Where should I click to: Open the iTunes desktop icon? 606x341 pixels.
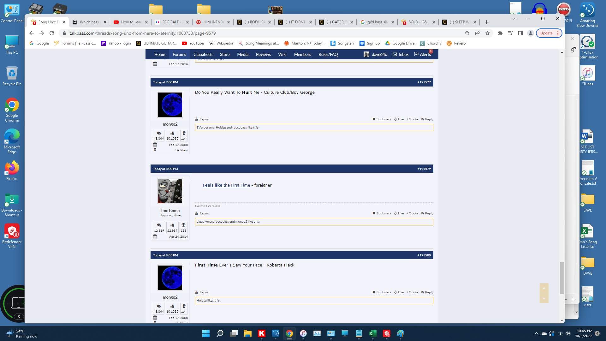coord(588,76)
